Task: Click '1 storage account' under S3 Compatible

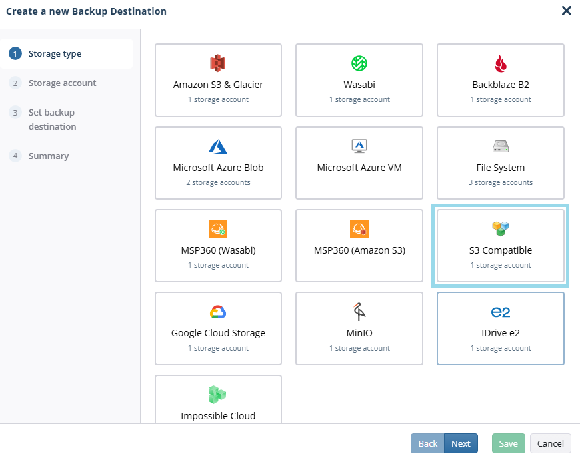Action: pos(501,265)
